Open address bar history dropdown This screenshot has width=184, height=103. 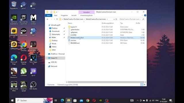coord(114,19)
